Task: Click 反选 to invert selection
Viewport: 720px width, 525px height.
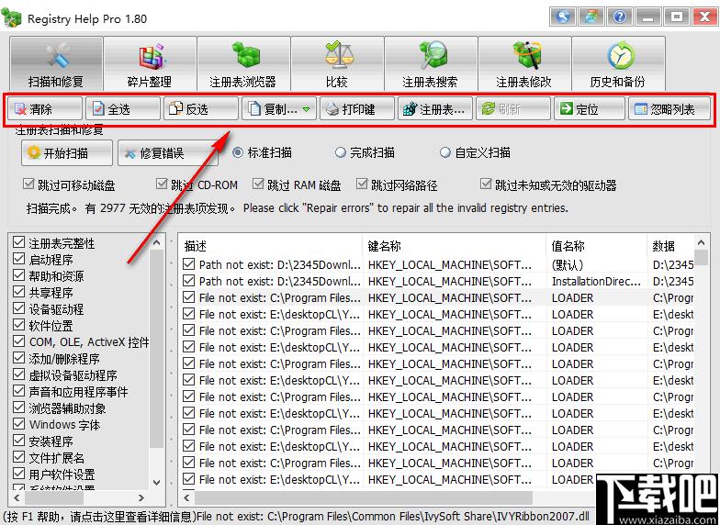Action: coord(200,108)
